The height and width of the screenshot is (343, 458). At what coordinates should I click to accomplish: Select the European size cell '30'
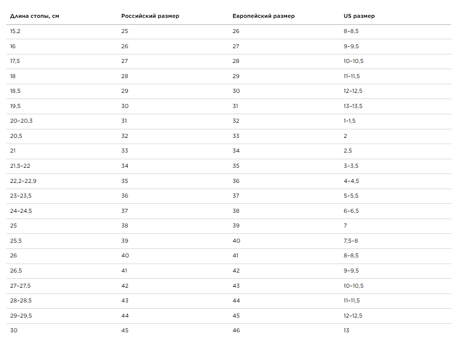pos(236,91)
